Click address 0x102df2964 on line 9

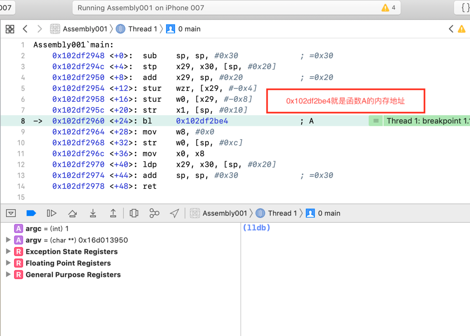(x=78, y=132)
